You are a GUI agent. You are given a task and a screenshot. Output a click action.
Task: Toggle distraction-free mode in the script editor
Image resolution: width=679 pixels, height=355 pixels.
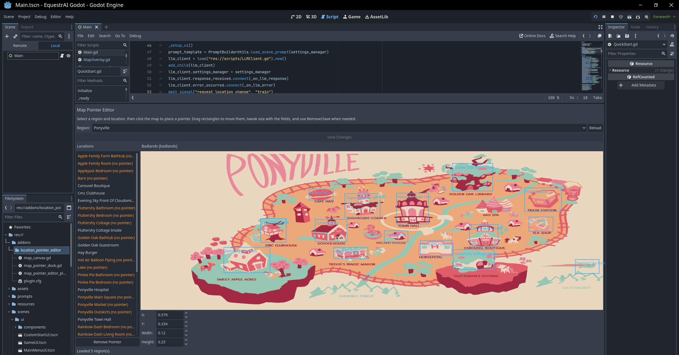600,27
